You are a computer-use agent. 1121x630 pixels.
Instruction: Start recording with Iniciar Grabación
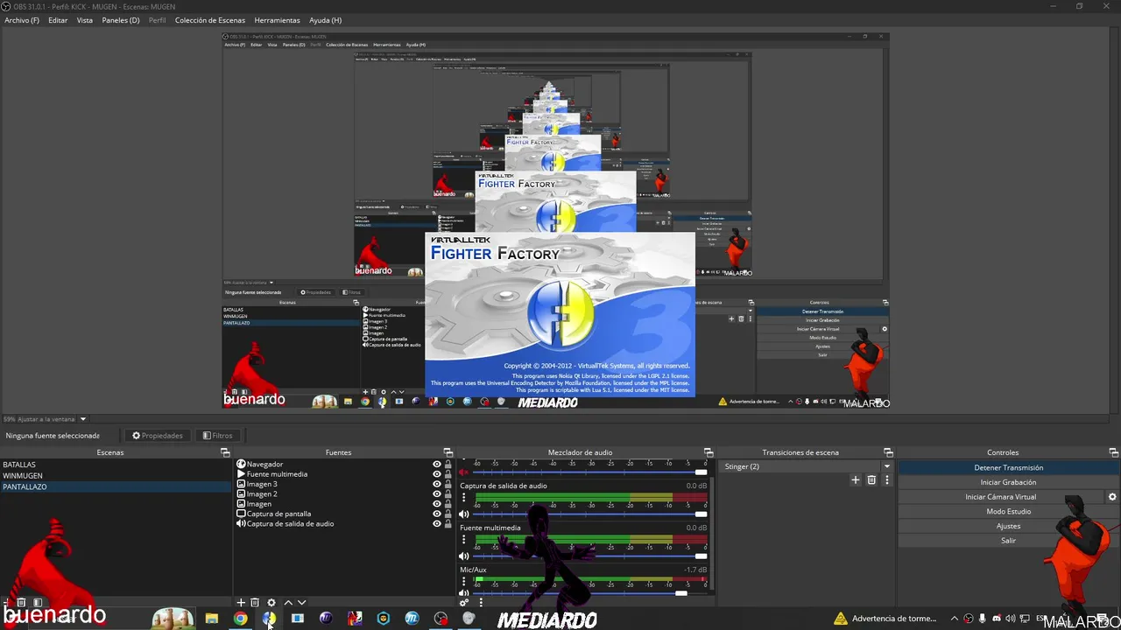point(1008,482)
